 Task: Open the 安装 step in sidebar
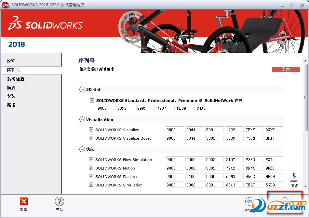[x=11, y=96]
